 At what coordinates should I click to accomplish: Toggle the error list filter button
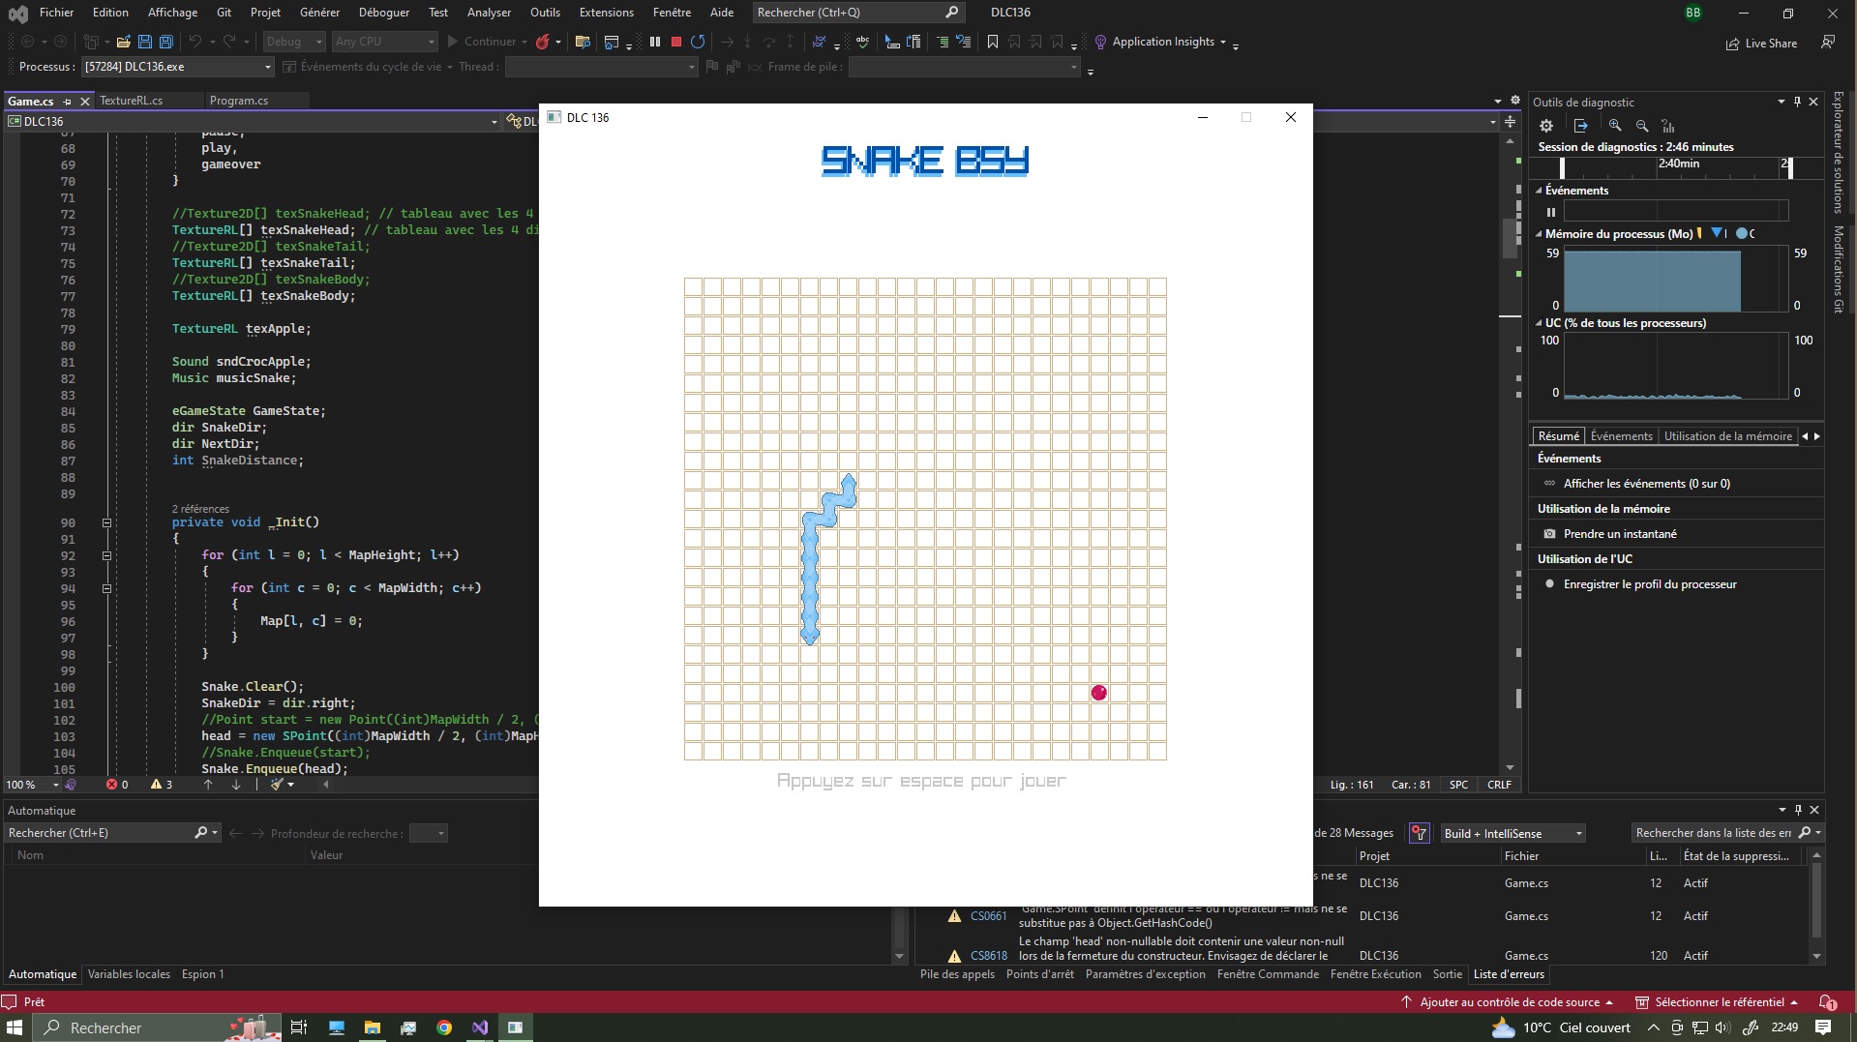pos(1420,833)
